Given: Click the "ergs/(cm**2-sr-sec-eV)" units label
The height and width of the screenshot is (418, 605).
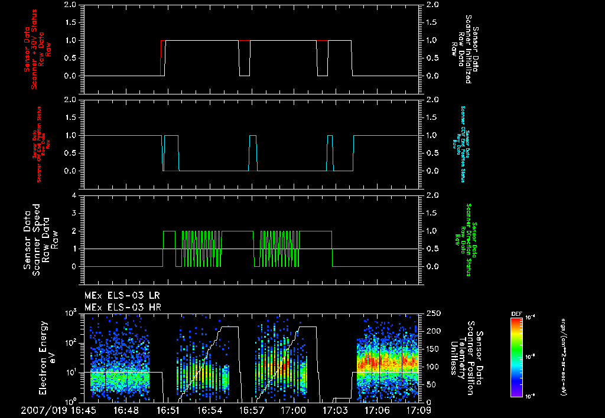Looking at the screenshot, I should click(563, 357).
